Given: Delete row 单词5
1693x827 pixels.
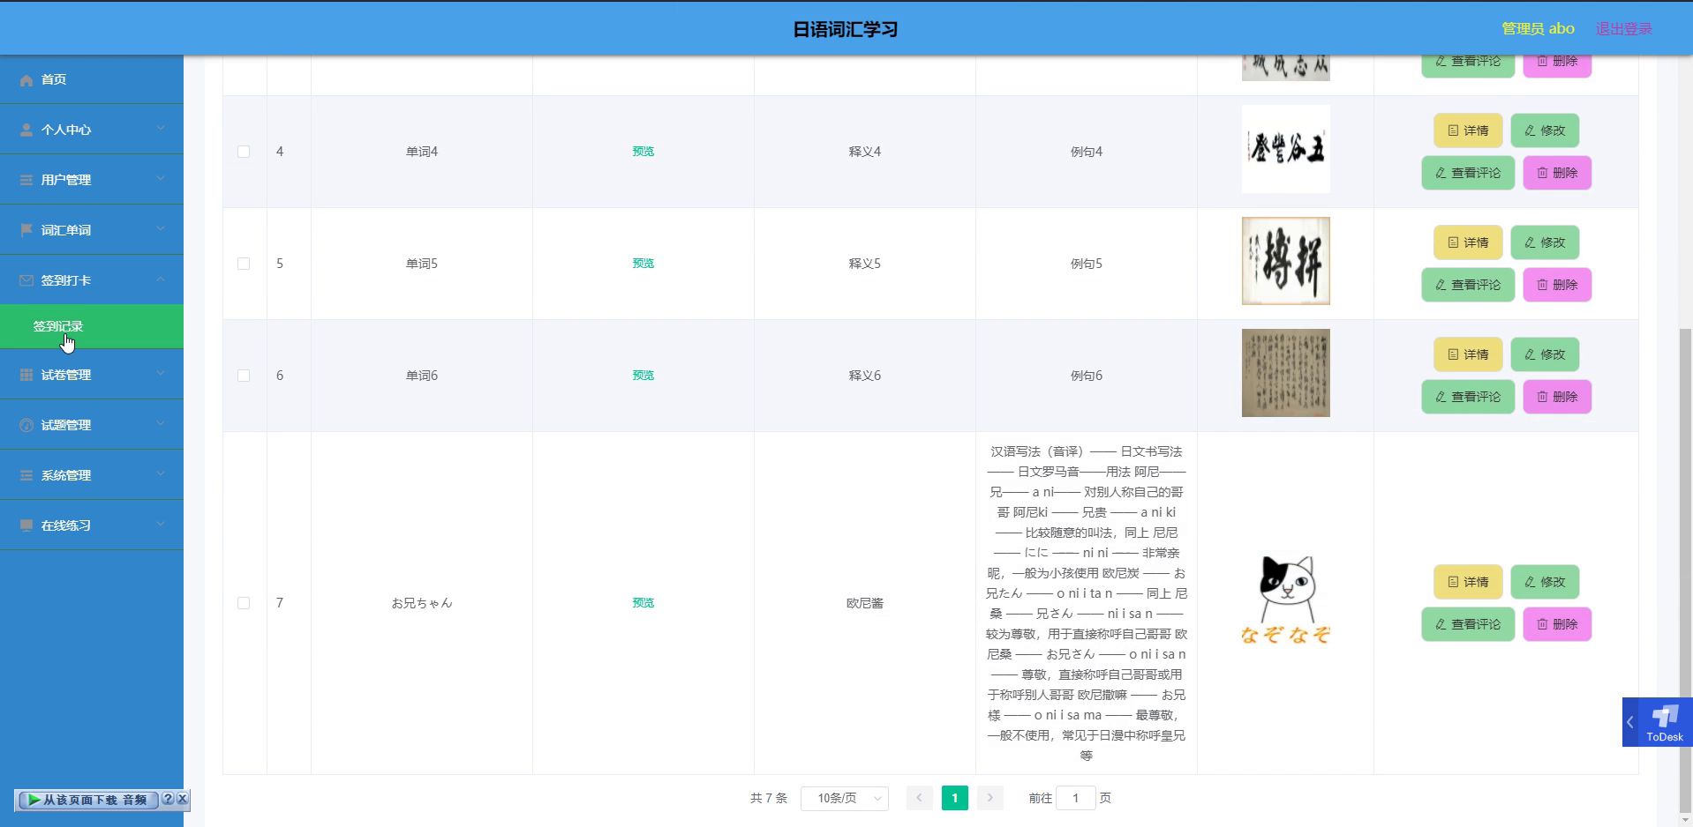Looking at the screenshot, I should [x=1557, y=285].
